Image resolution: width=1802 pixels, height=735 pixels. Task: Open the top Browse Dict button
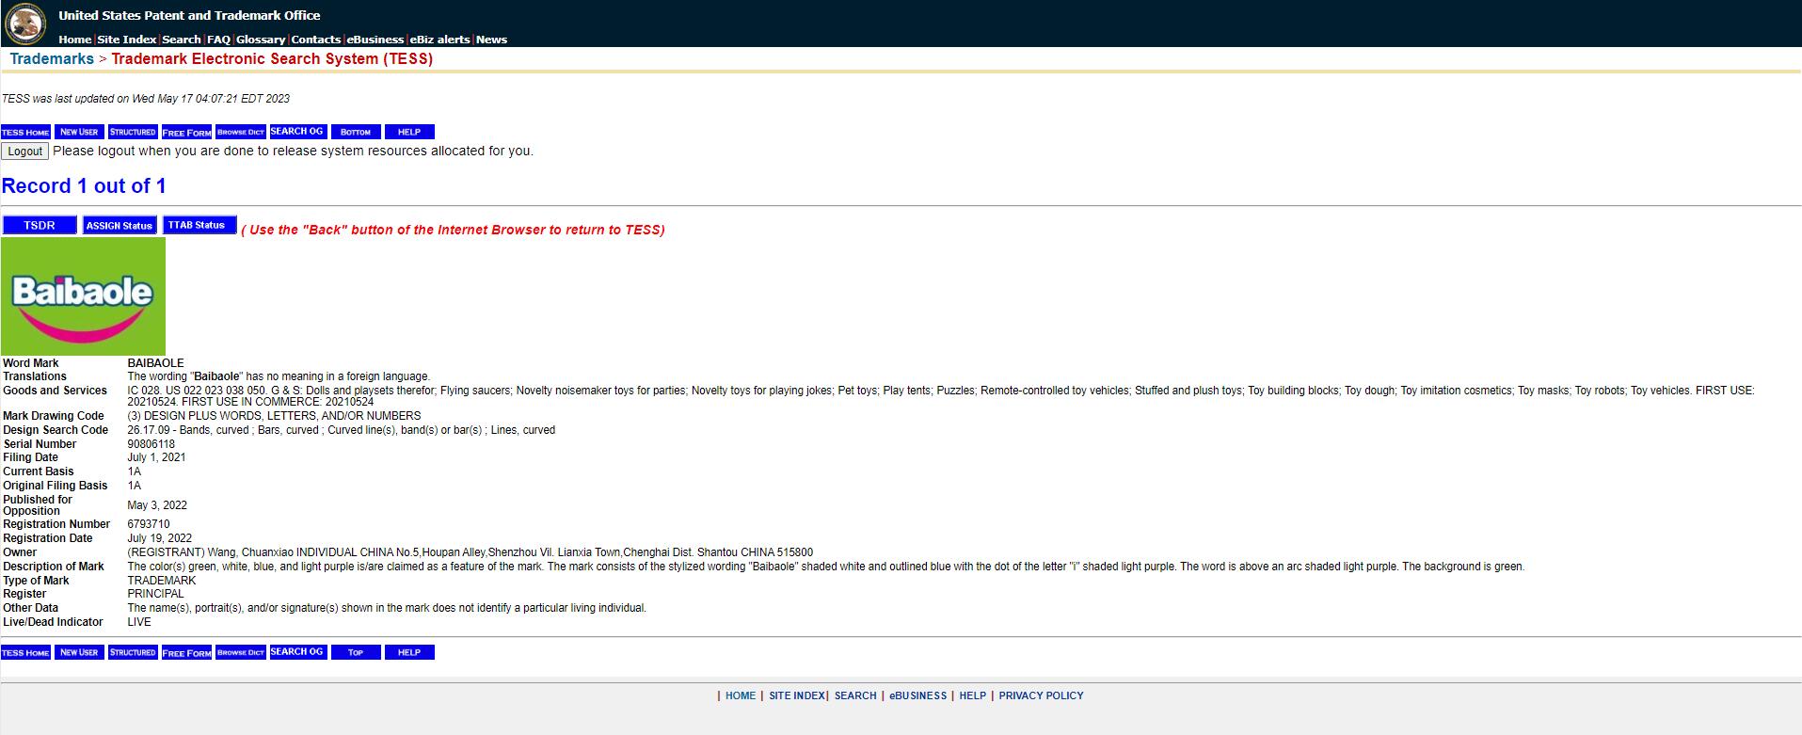coord(241,132)
